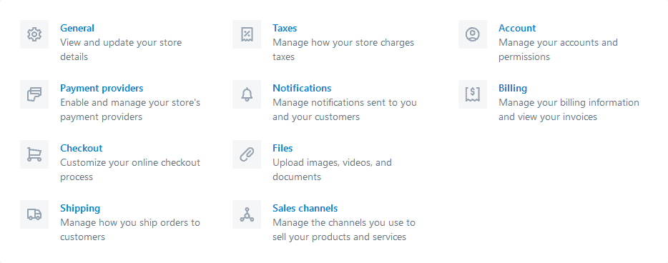This screenshot has height=263, width=668.
Task: Click the Sales channels network icon
Action: (247, 214)
